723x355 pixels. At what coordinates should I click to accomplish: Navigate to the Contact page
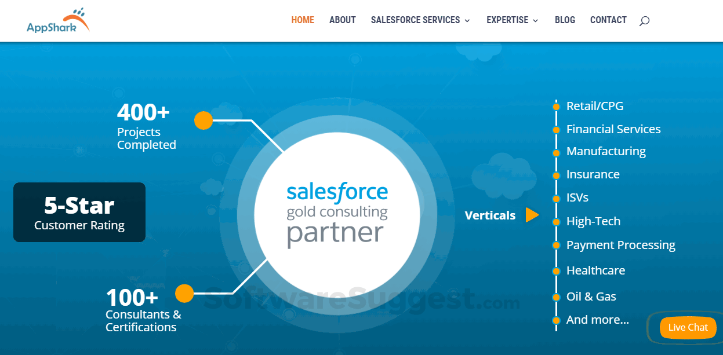[608, 20]
